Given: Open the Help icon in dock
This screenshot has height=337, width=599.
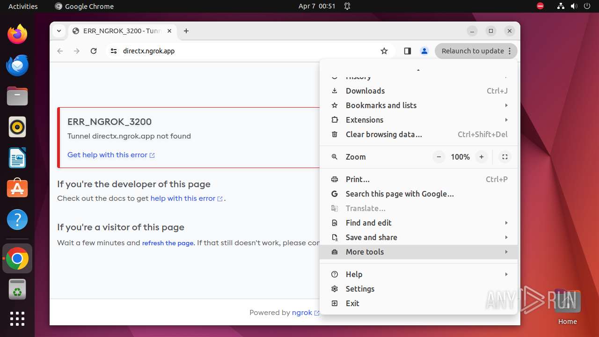Looking at the screenshot, I should (17, 220).
